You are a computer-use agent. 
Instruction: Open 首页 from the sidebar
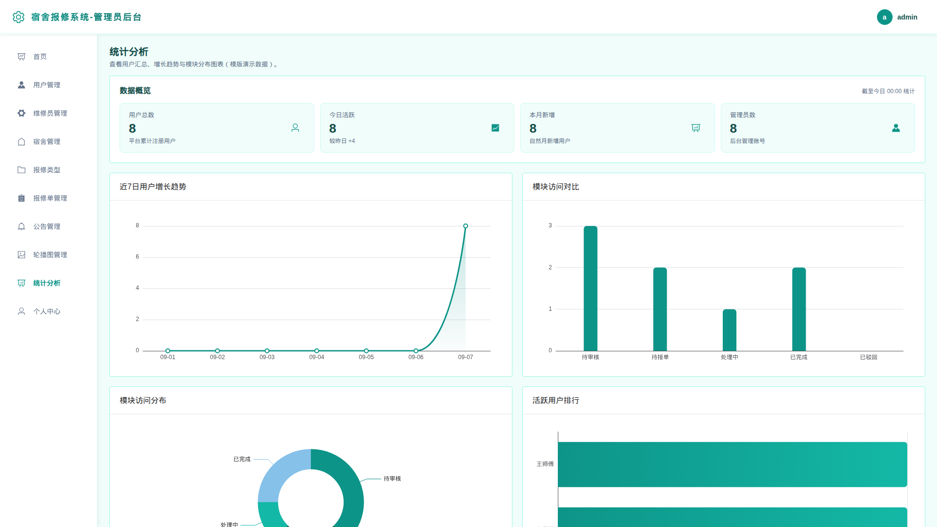[49, 57]
